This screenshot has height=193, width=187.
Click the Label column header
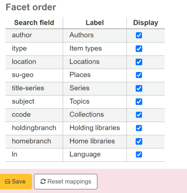95,23
